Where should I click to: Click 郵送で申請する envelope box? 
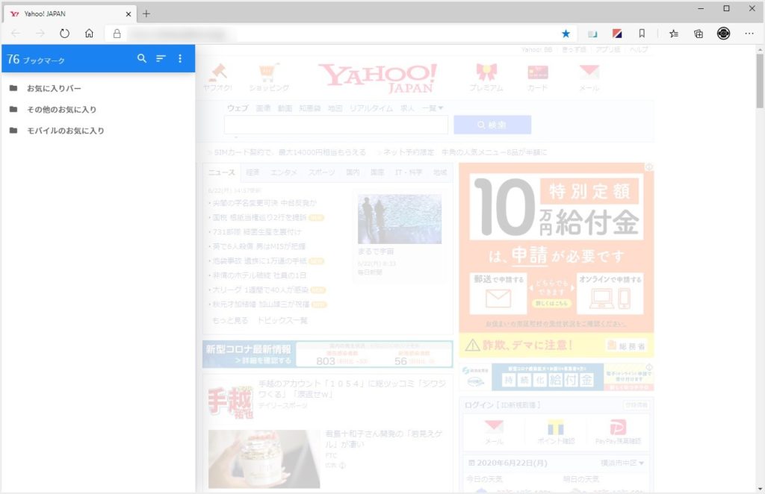click(498, 293)
